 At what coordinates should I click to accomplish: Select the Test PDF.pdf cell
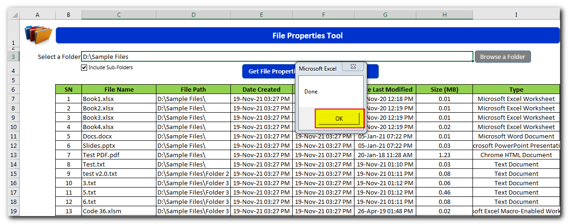click(119, 155)
